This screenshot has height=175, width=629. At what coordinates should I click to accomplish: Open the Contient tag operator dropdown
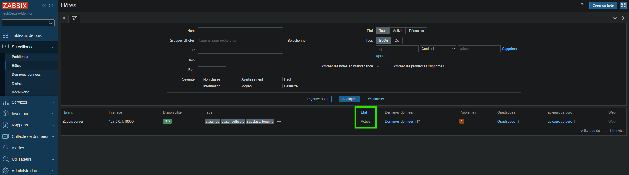click(438, 49)
